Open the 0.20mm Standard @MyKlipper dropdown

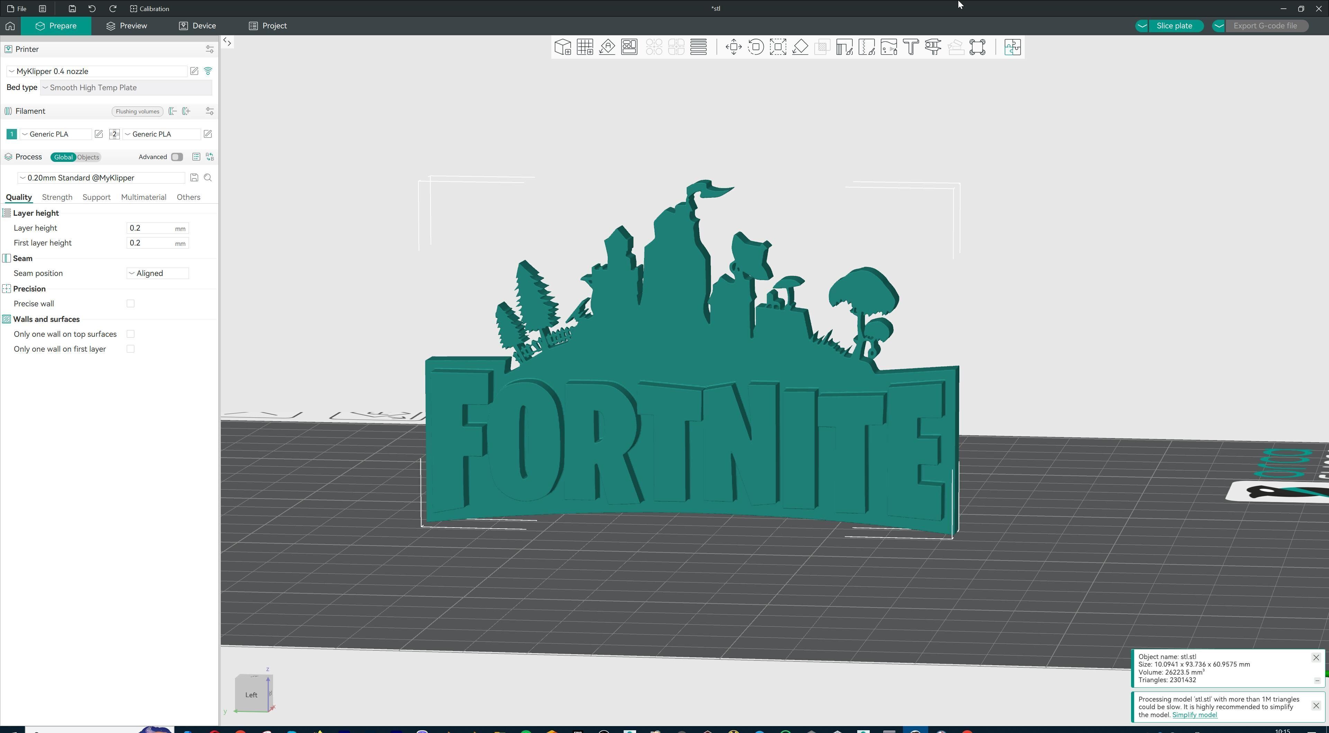pyautogui.click(x=101, y=178)
